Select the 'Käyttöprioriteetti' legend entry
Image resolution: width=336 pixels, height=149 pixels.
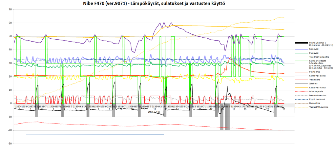click(x=317, y=61)
